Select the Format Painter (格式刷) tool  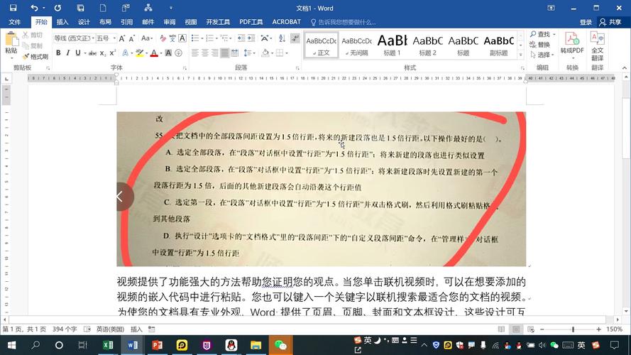tap(35, 57)
